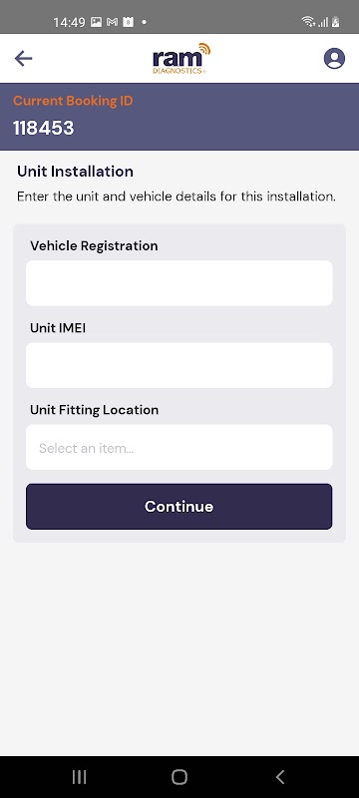Tap the Wi-Fi status icon

click(308, 21)
